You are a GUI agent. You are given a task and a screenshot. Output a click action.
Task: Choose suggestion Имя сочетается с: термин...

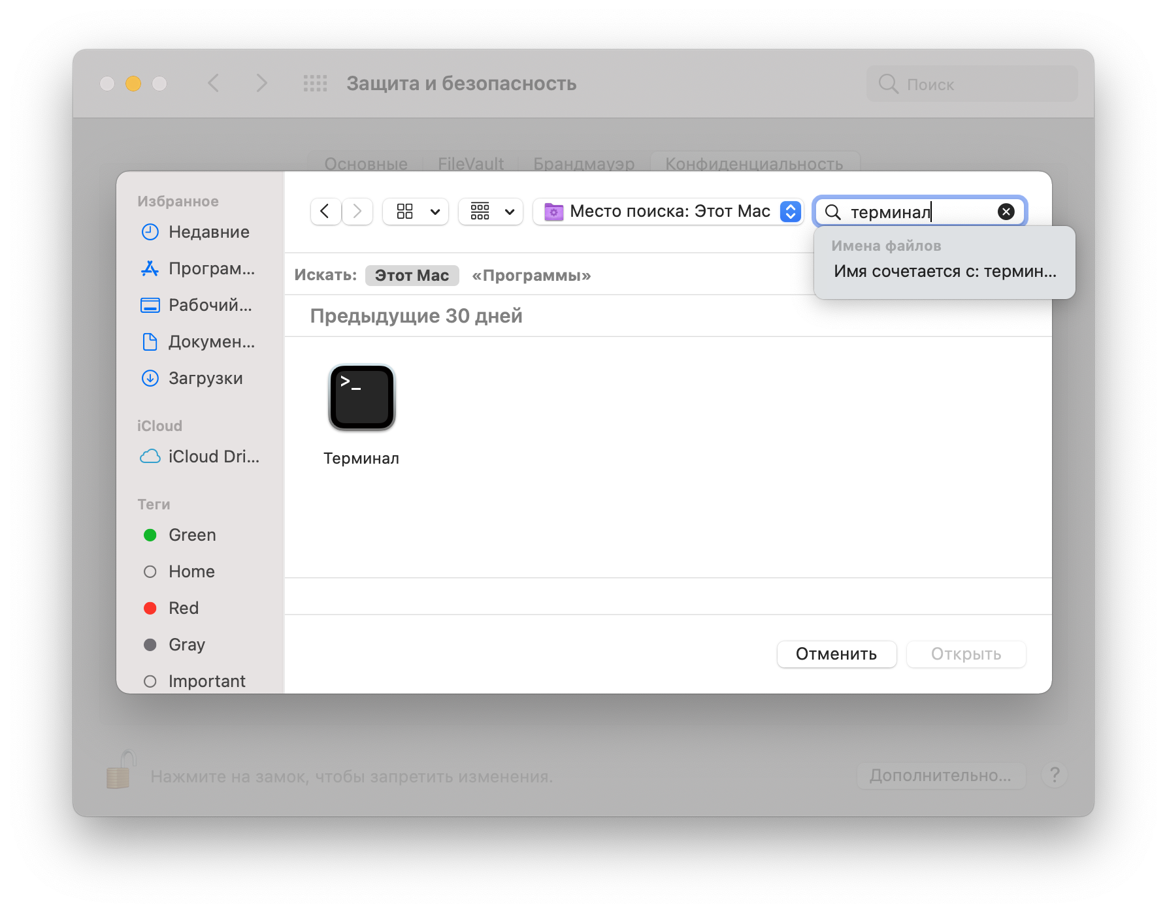945,272
